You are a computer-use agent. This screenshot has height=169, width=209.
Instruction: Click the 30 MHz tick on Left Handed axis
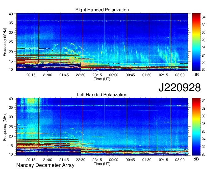pyautogui.click(x=11, y=117)
